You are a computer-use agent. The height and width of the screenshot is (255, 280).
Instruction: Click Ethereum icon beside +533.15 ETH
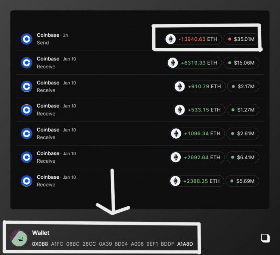(180, 110)
